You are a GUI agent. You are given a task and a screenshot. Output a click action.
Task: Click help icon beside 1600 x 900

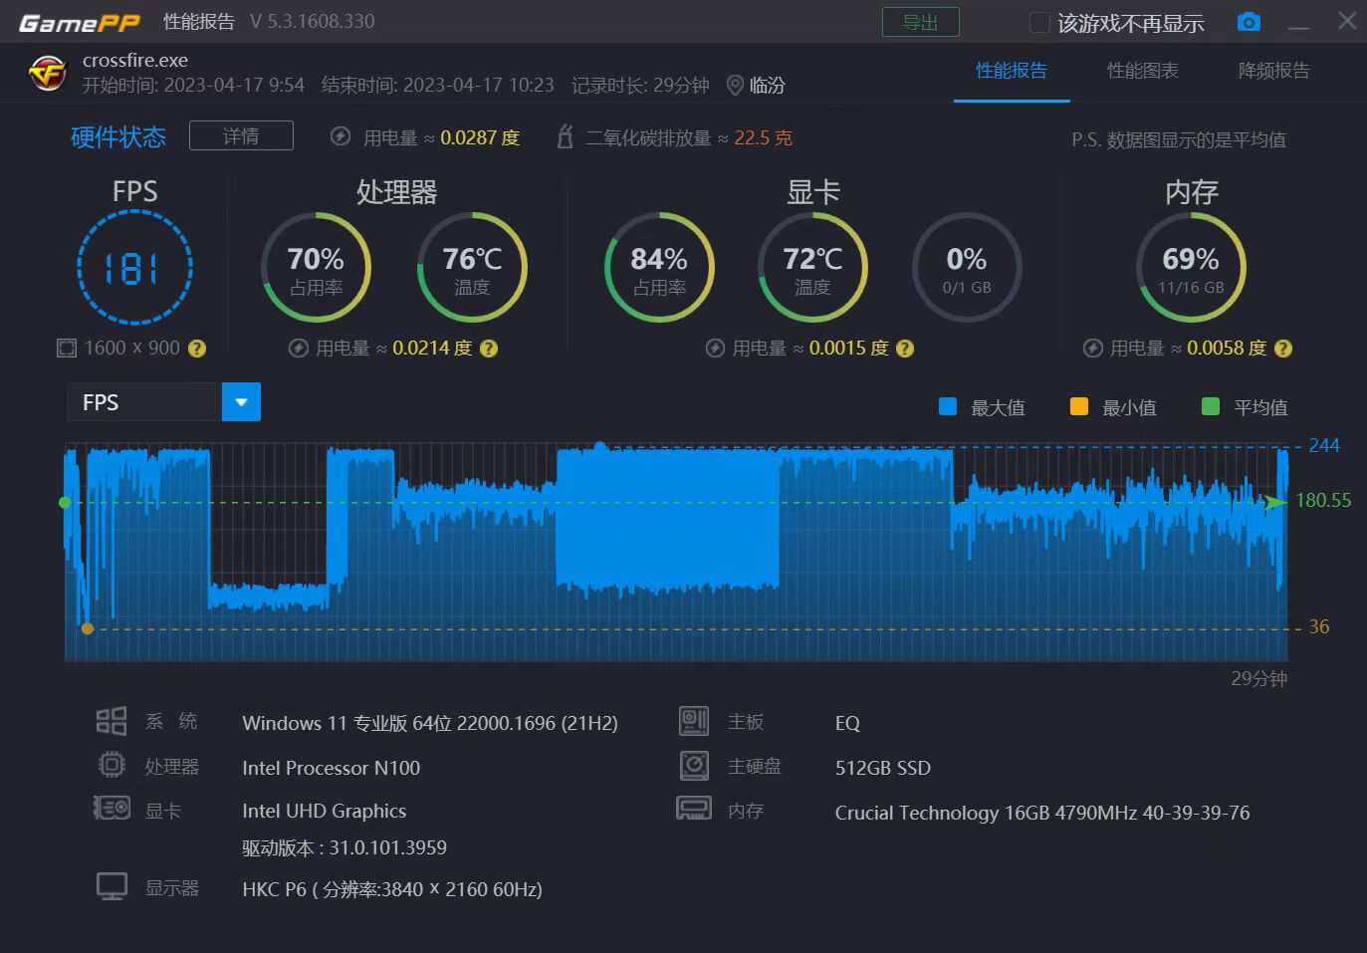coord(197,349)
